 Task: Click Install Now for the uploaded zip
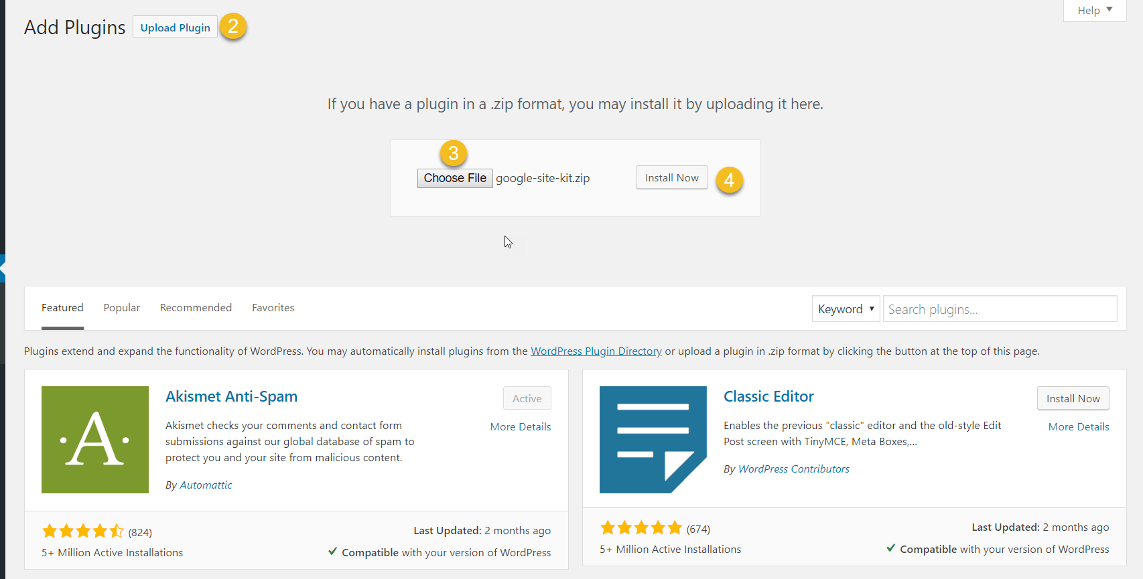click(671, 177)
